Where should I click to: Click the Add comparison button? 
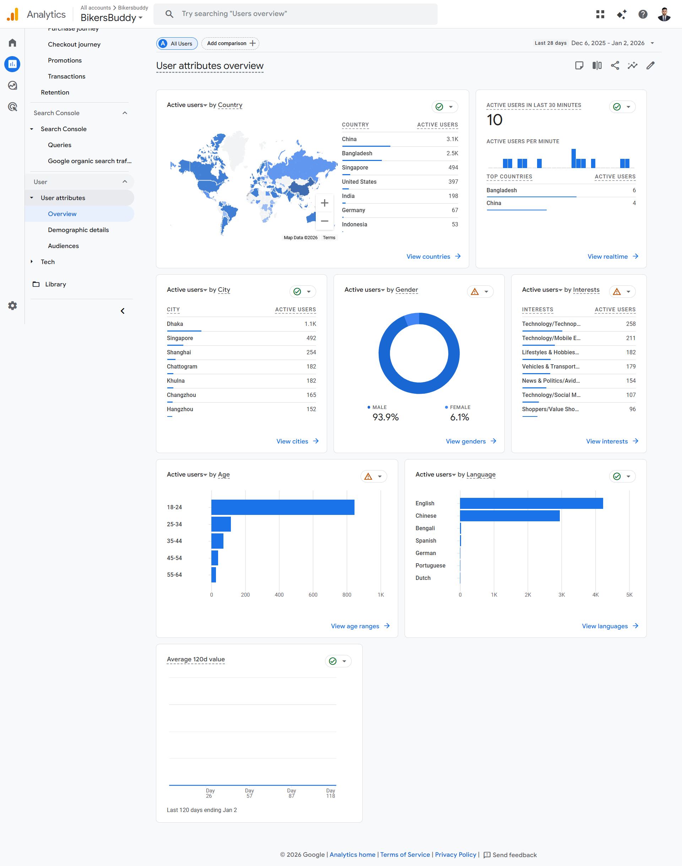231,44
